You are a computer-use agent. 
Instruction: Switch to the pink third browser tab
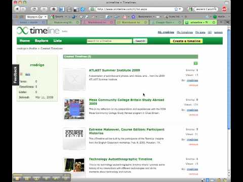98,22
